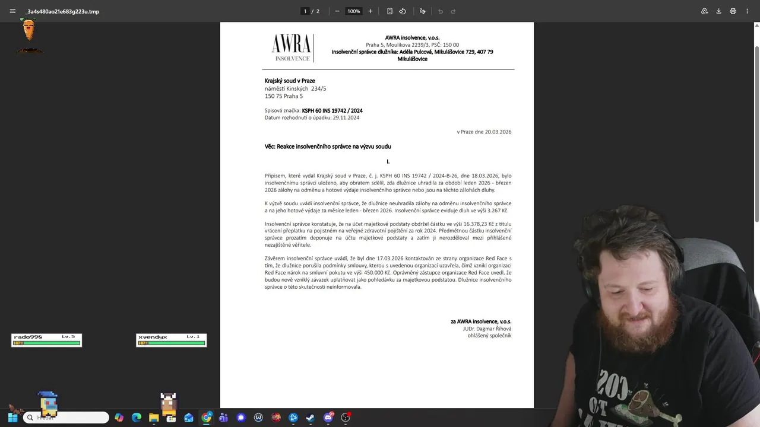
Task: Open the PDF viewer more actions menu
Action: [747, 11]
